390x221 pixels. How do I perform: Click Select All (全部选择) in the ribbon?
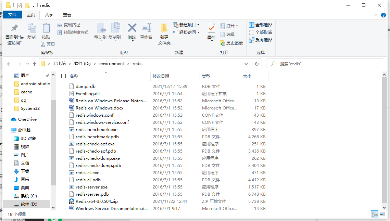pos(261,25)
